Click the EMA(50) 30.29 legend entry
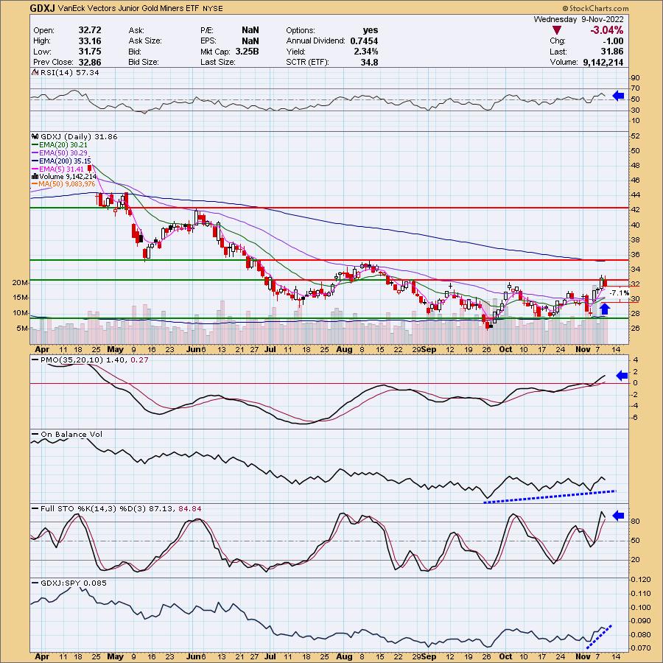The width and height of the screenshot is (663, 663). click(63, 152)
